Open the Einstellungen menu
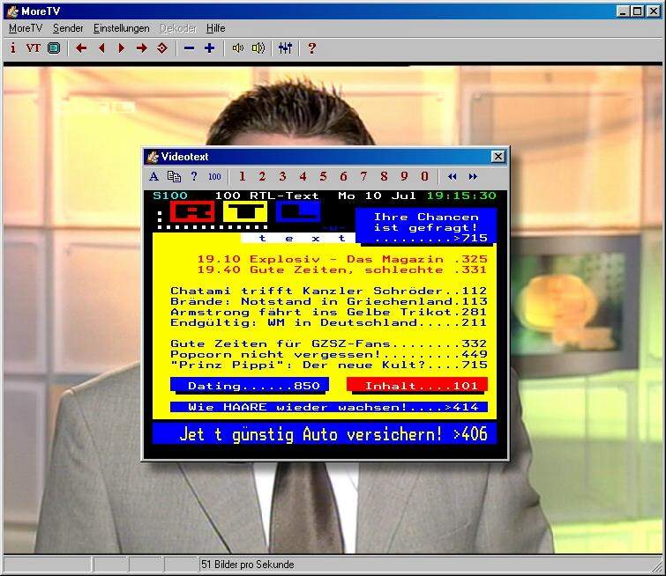Viewport: 666px width, 576px height. [122, 28]
